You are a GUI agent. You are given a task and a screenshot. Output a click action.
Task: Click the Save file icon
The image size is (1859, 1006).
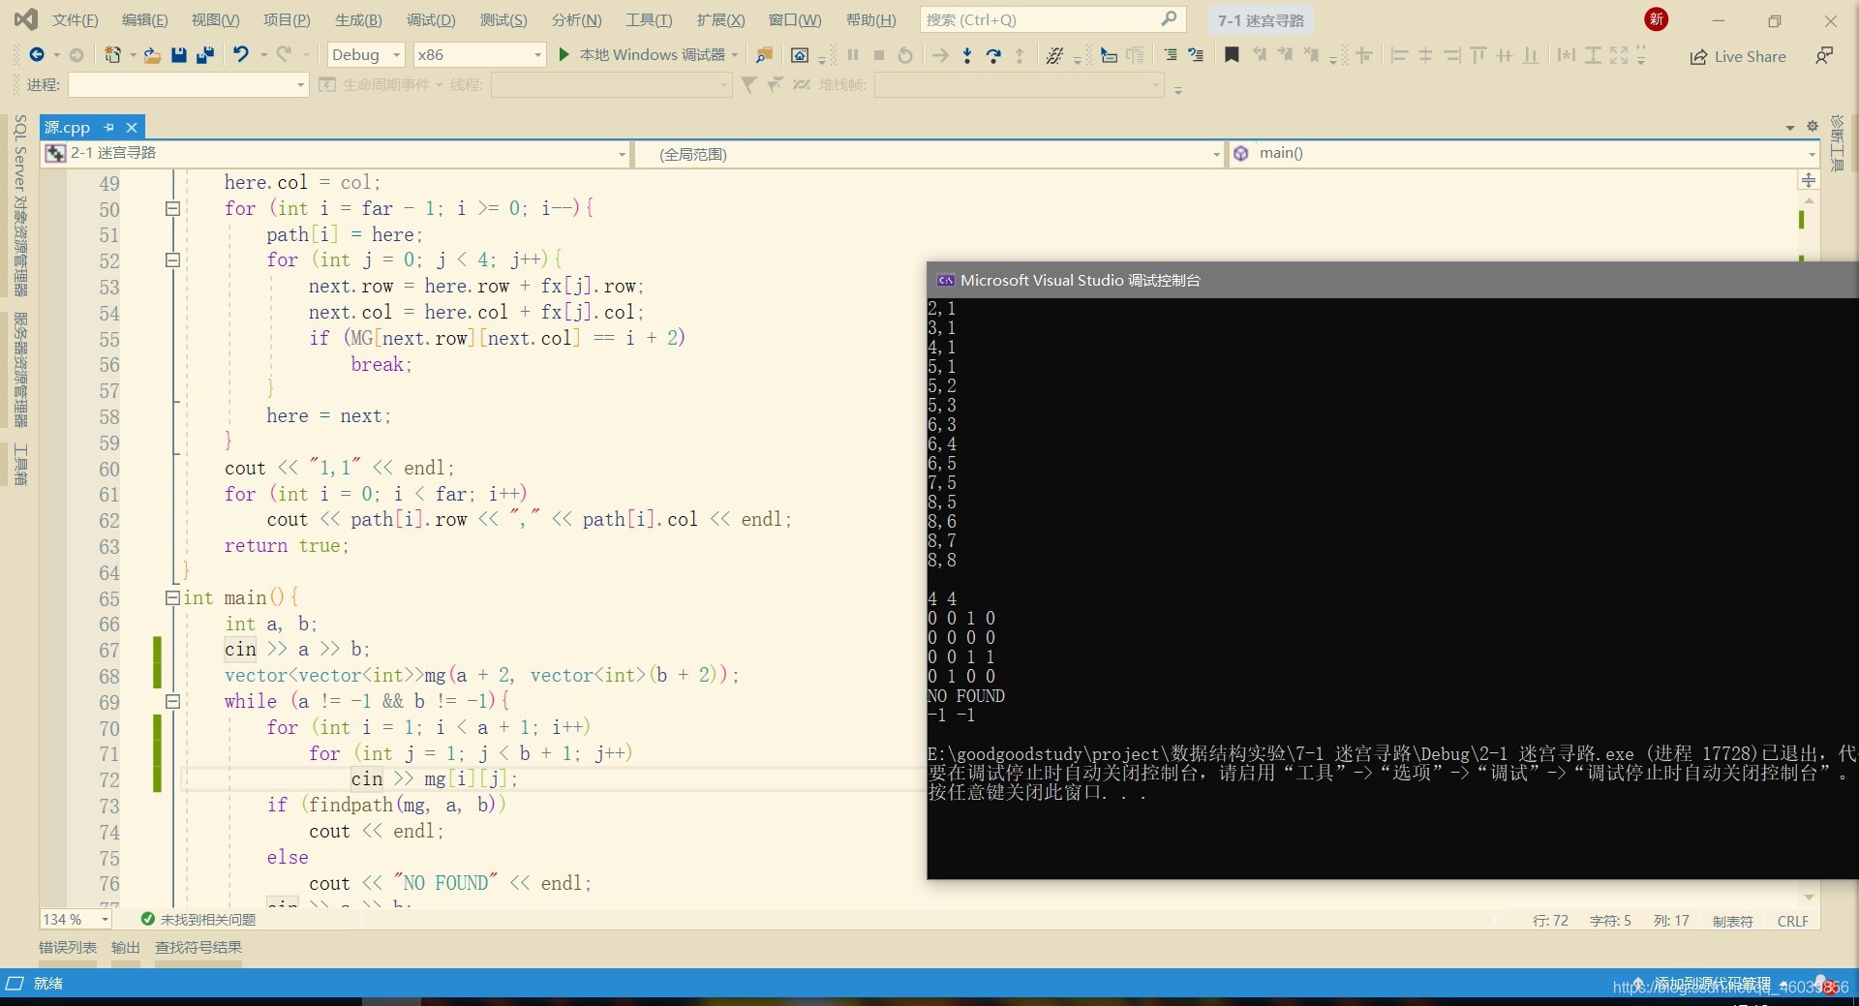(178, 55)
